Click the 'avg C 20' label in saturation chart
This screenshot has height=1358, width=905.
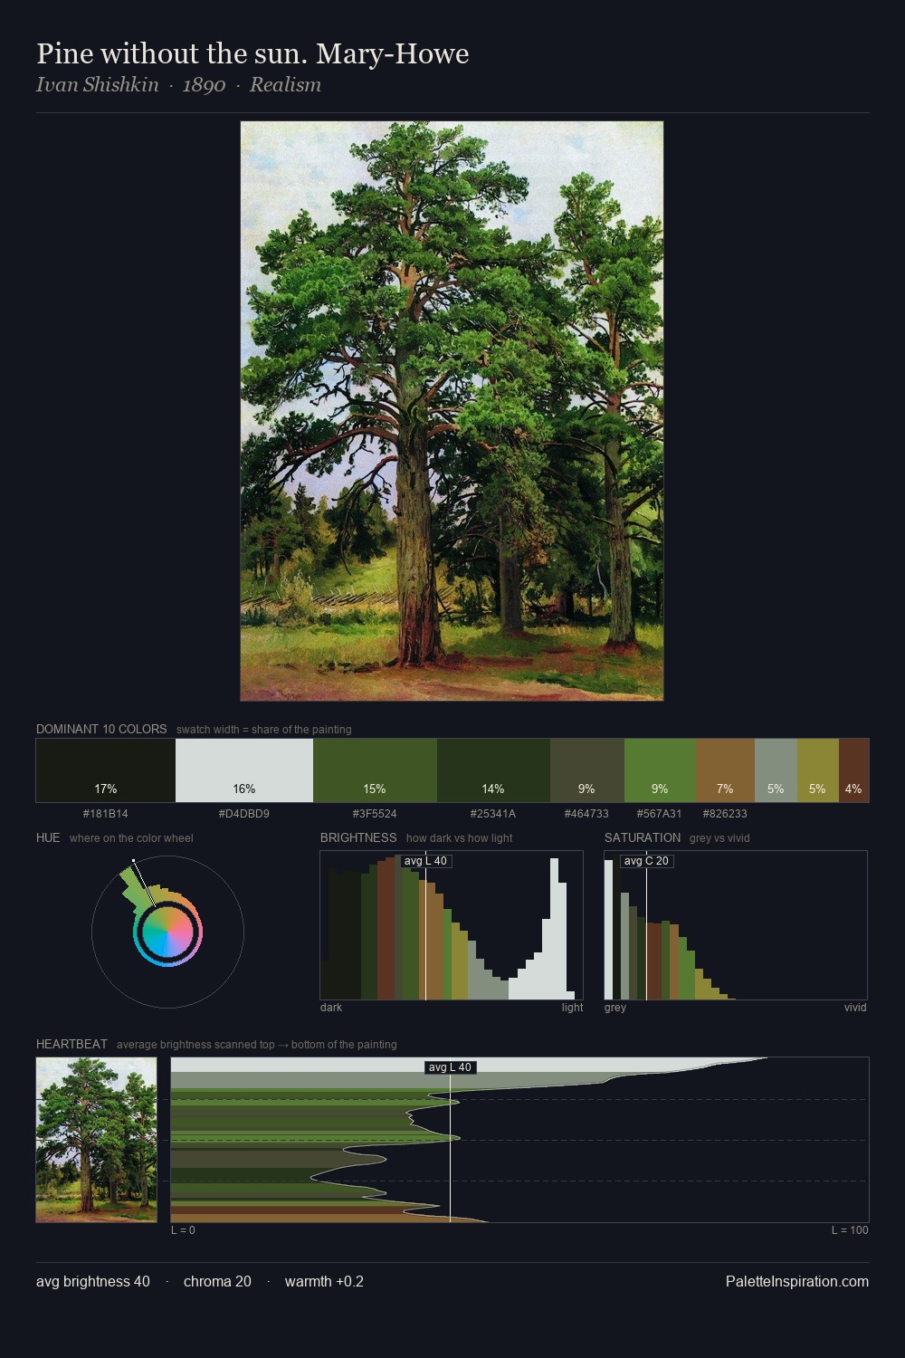646,861
